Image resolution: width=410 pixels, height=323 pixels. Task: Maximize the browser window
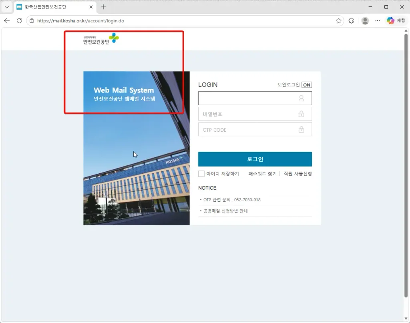click(x=386, y=7)
